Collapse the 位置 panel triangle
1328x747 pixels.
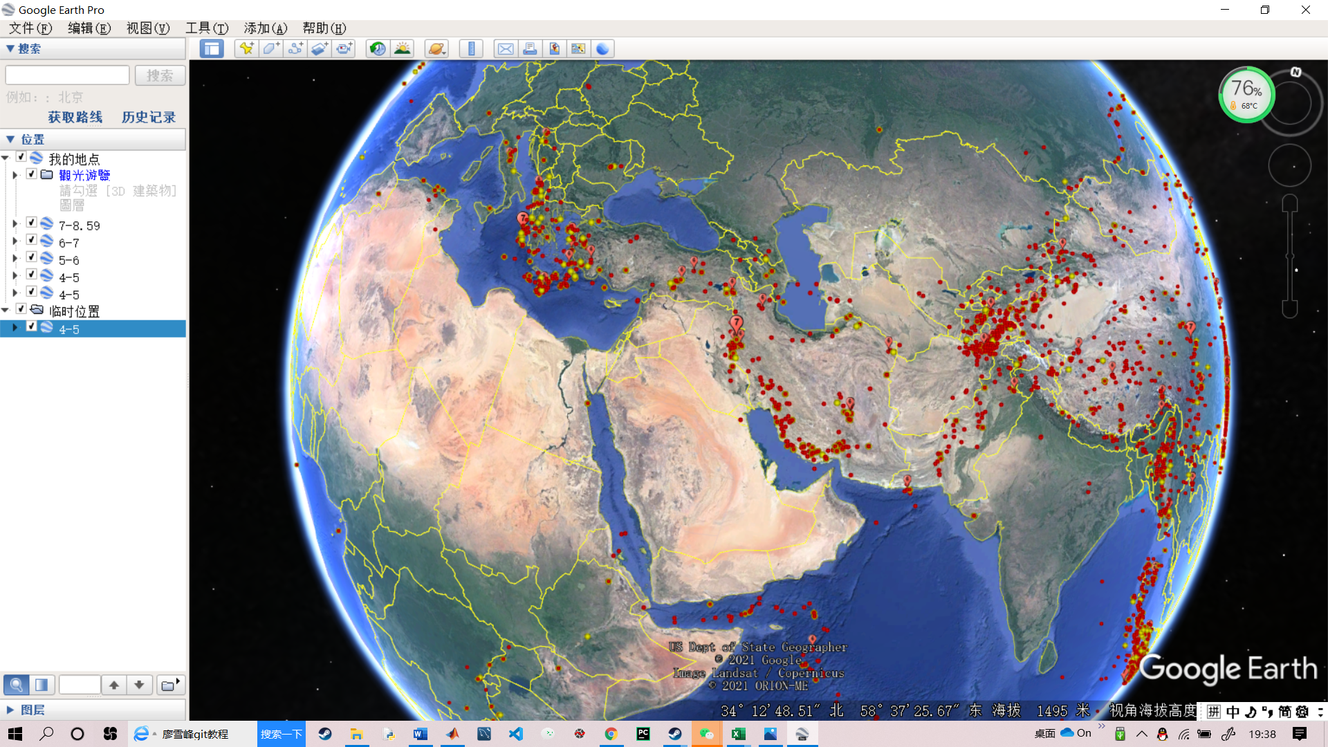pyautogui.click(x=10, y=139)
